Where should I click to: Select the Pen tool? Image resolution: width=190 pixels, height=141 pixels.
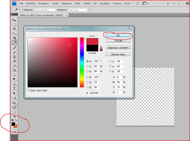coord(14,84)
